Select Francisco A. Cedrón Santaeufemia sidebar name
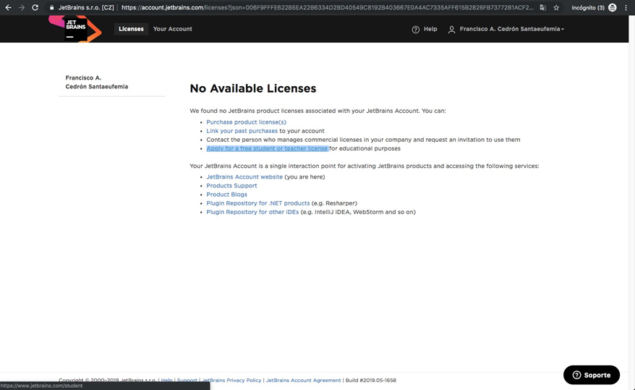635x390 pixels. pos(97,82)
